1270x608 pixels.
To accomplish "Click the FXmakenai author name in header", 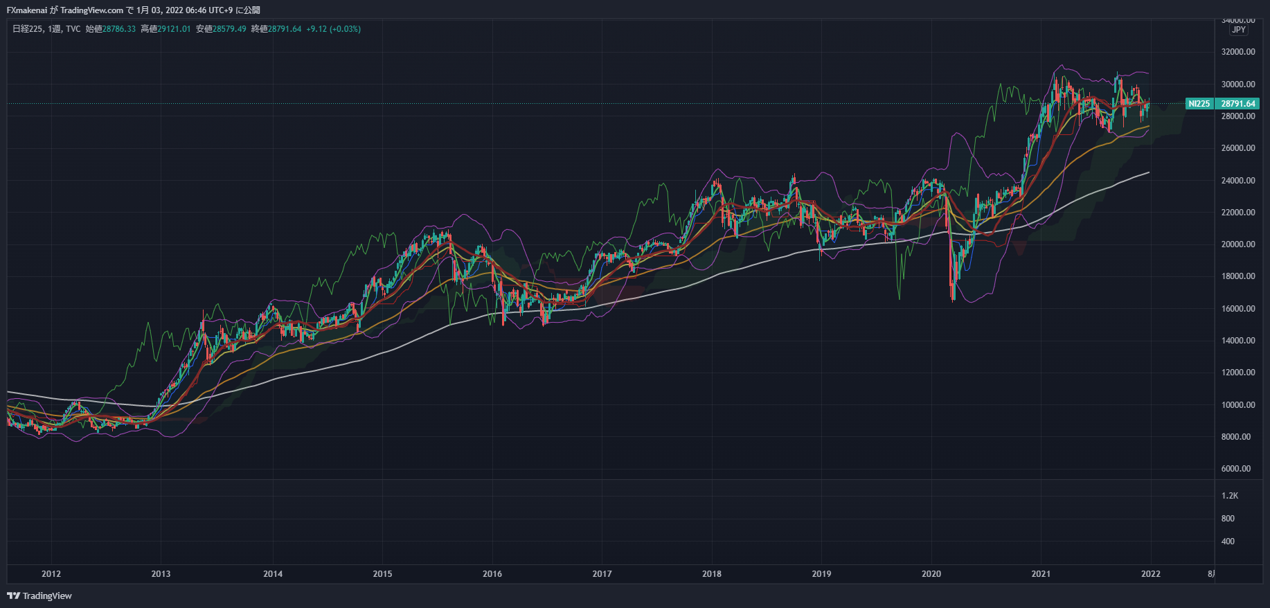I will (x=26, y=10).
